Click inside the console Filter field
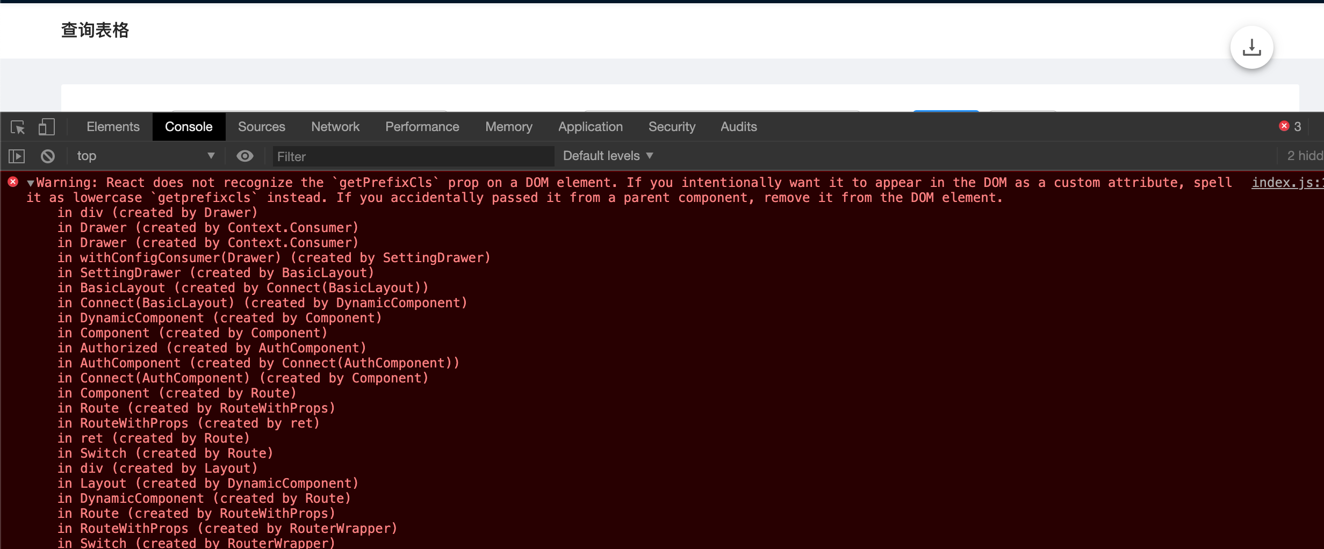This screenshot has height=549, width=1324. 413,156
